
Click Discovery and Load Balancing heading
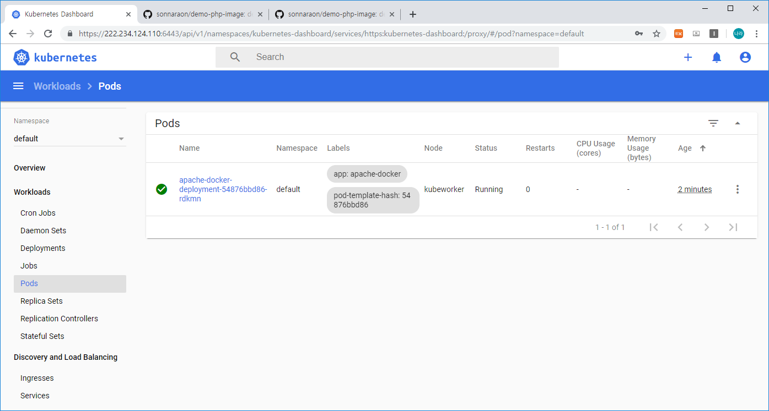click(66, 357)
